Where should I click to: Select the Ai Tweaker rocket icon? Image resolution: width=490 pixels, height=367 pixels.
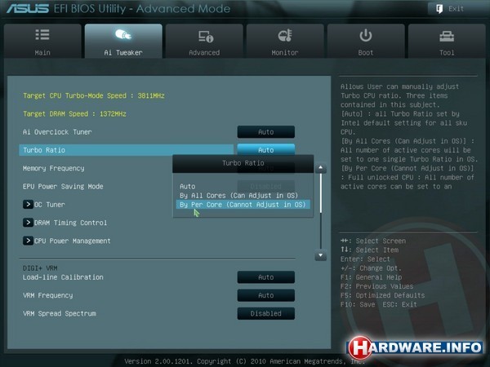click(122, 37)
